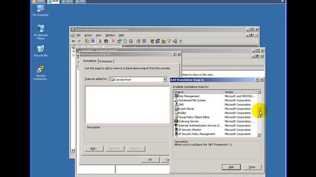The height and width of the screenshot is (177, 316).
Task: Click Add button in Add Standalone Snap-in
Action: tap(231, 167)
